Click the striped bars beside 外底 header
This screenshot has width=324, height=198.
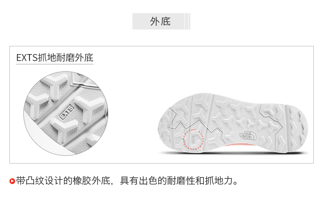pyautogui.click(x=187, y=21)
